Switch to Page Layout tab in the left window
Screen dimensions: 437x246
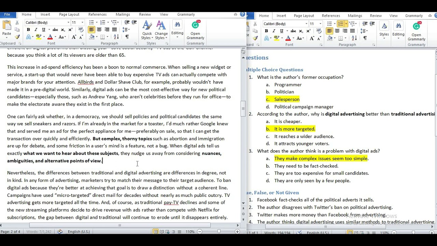pos(69,14)
